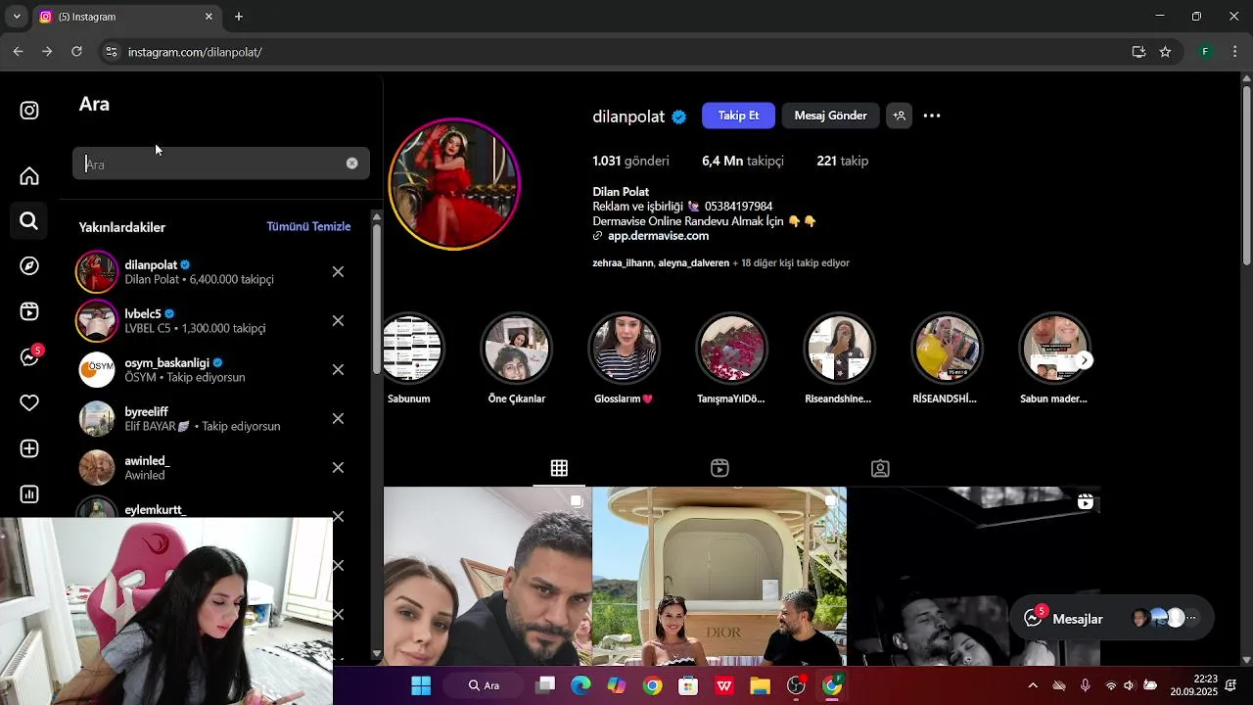1253x705 pixels.
Task: Click the Create new post plus icon
Action: pos(29,448)
